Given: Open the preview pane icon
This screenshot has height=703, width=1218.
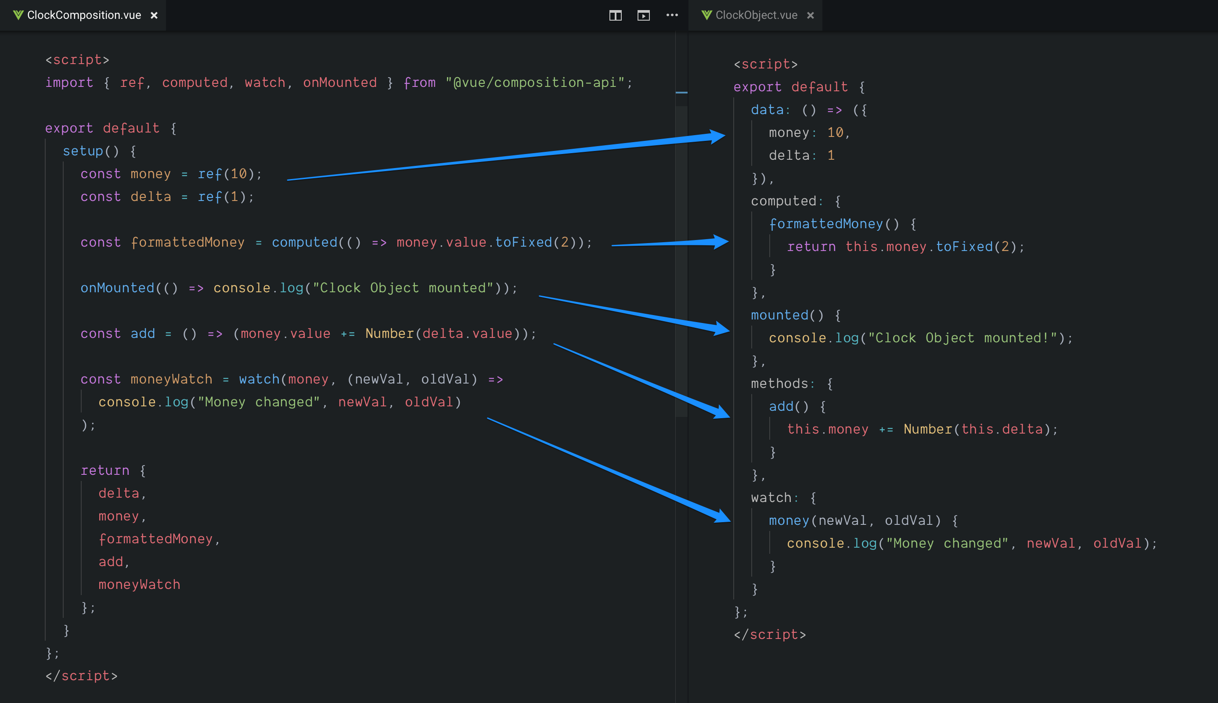Looking at the screenshot, I should 643,15.
